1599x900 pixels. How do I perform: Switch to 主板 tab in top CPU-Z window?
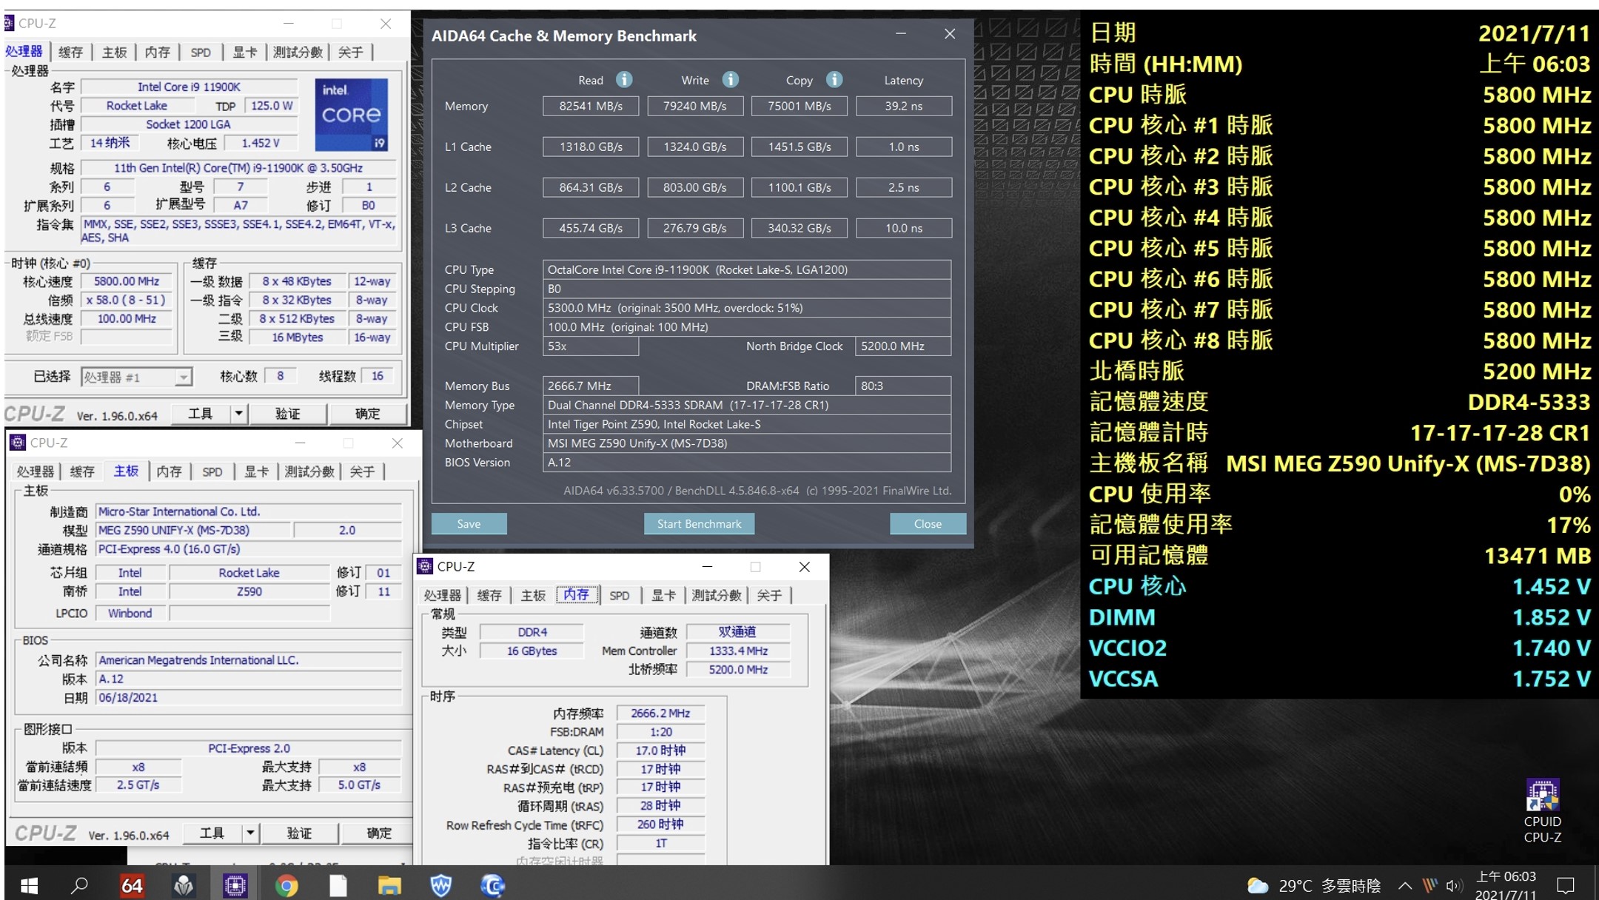click(x=115, y=52)
